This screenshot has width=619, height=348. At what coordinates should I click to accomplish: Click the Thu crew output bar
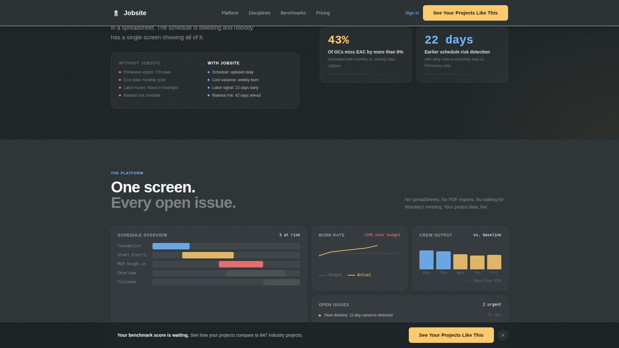[477, 262]
